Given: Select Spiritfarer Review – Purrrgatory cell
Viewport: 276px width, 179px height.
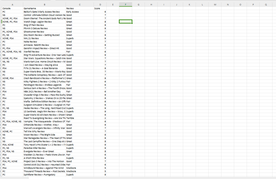Looking at the screenshot, I should coord(44,175).
